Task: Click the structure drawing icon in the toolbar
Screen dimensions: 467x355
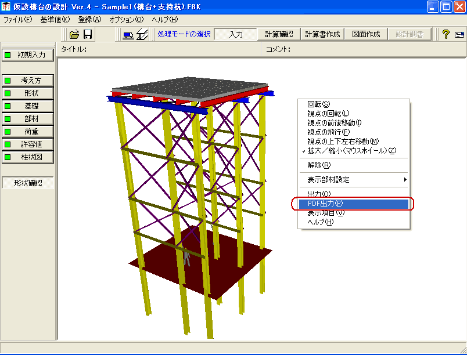Action: pos(142,35)
